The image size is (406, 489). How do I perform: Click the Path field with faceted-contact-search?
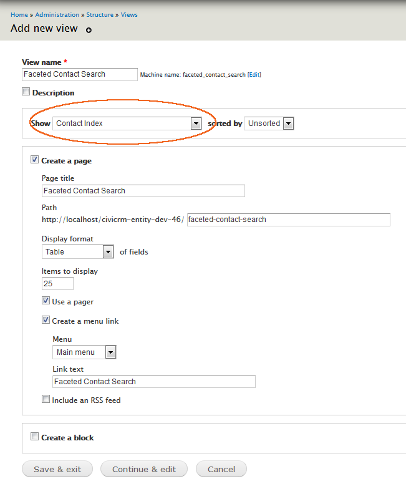(x=288, y=220)
